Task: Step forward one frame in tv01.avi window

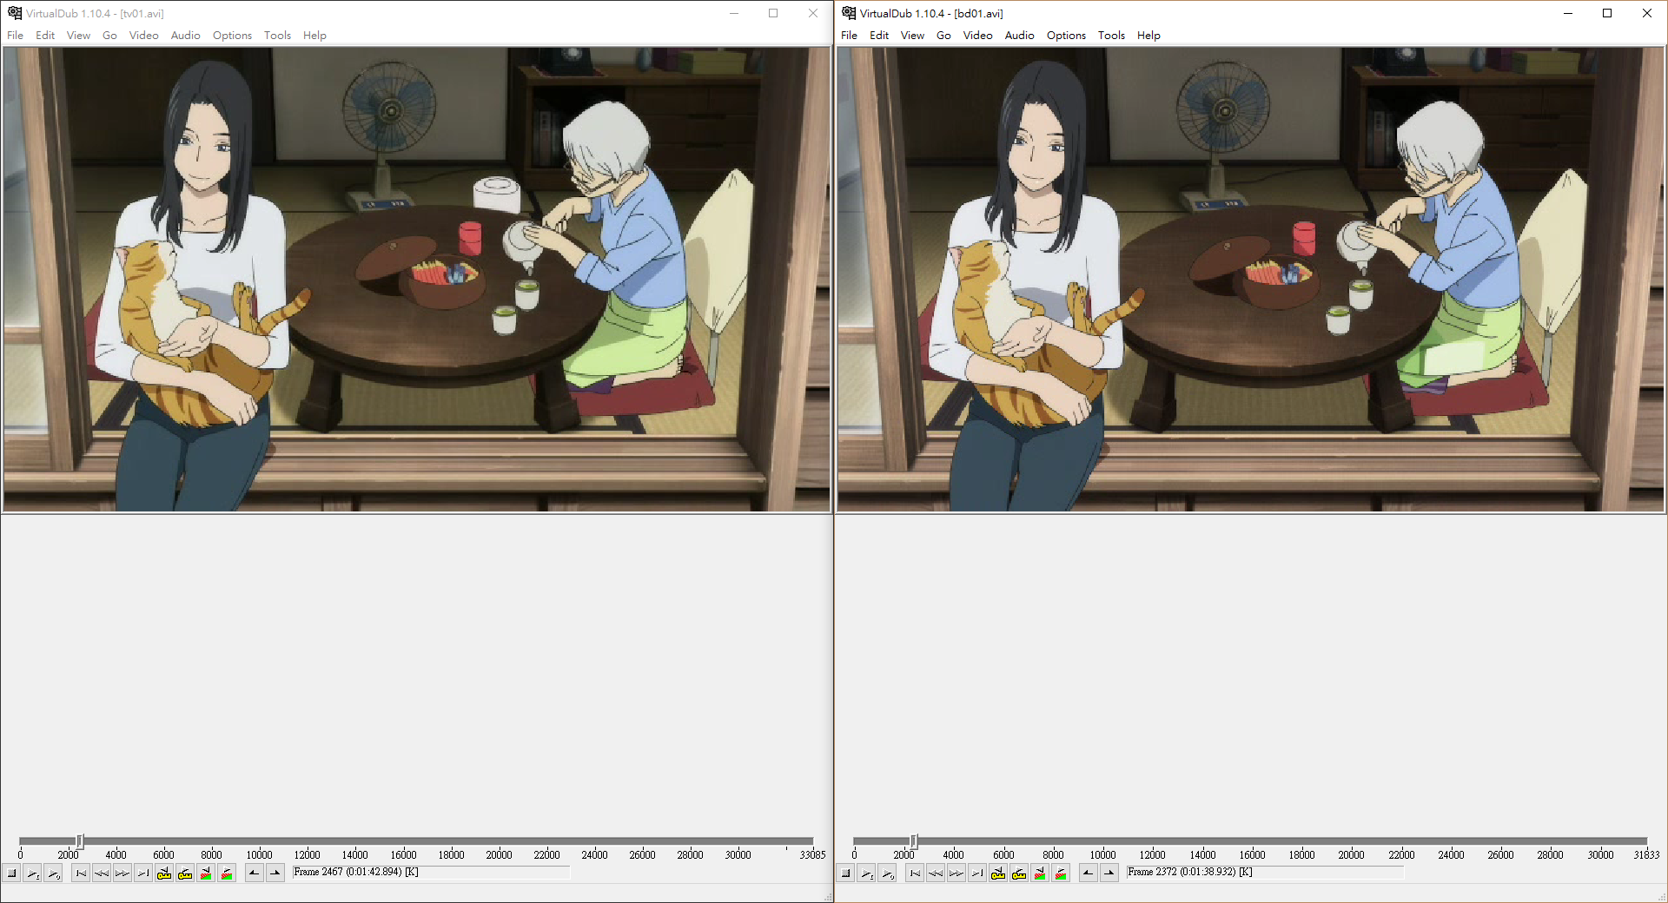Action: point(122,873)
